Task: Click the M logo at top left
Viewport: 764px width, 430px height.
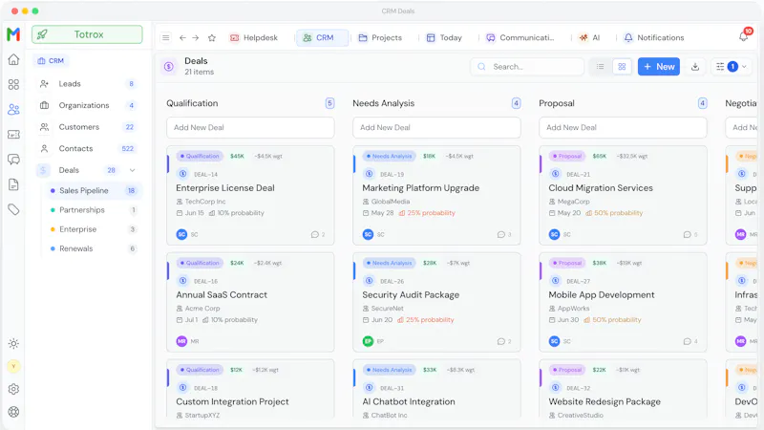Action: pyautogui.click(x=13, y=34)
